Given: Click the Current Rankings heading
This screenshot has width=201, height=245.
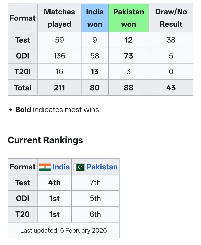Looking at the screenshot, I should click(x=45, y=140).
